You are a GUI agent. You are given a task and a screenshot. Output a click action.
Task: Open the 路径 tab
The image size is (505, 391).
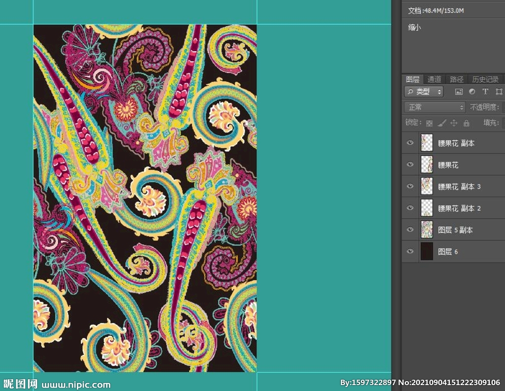[x=457, y=79]
